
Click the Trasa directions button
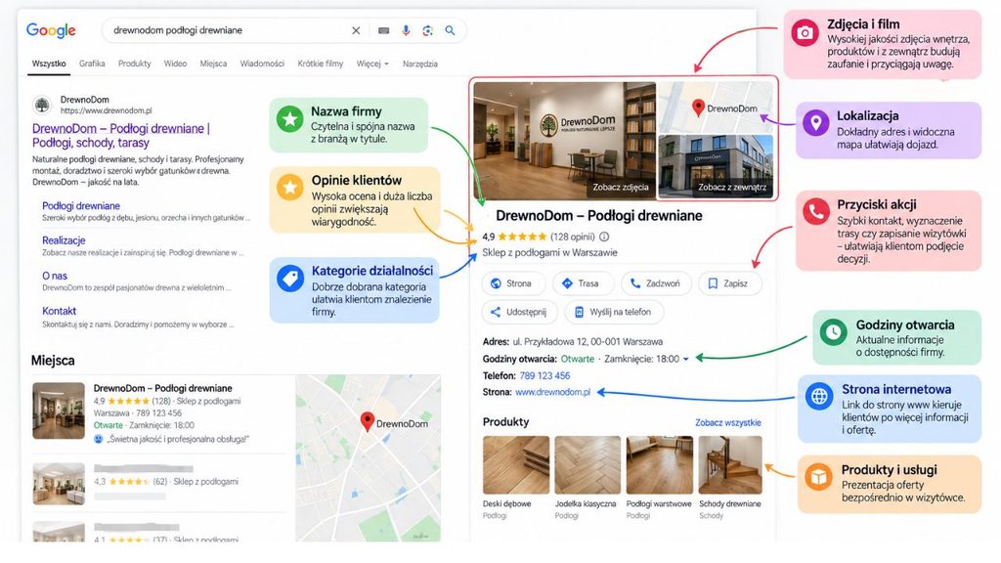click(x=583, y=283)
